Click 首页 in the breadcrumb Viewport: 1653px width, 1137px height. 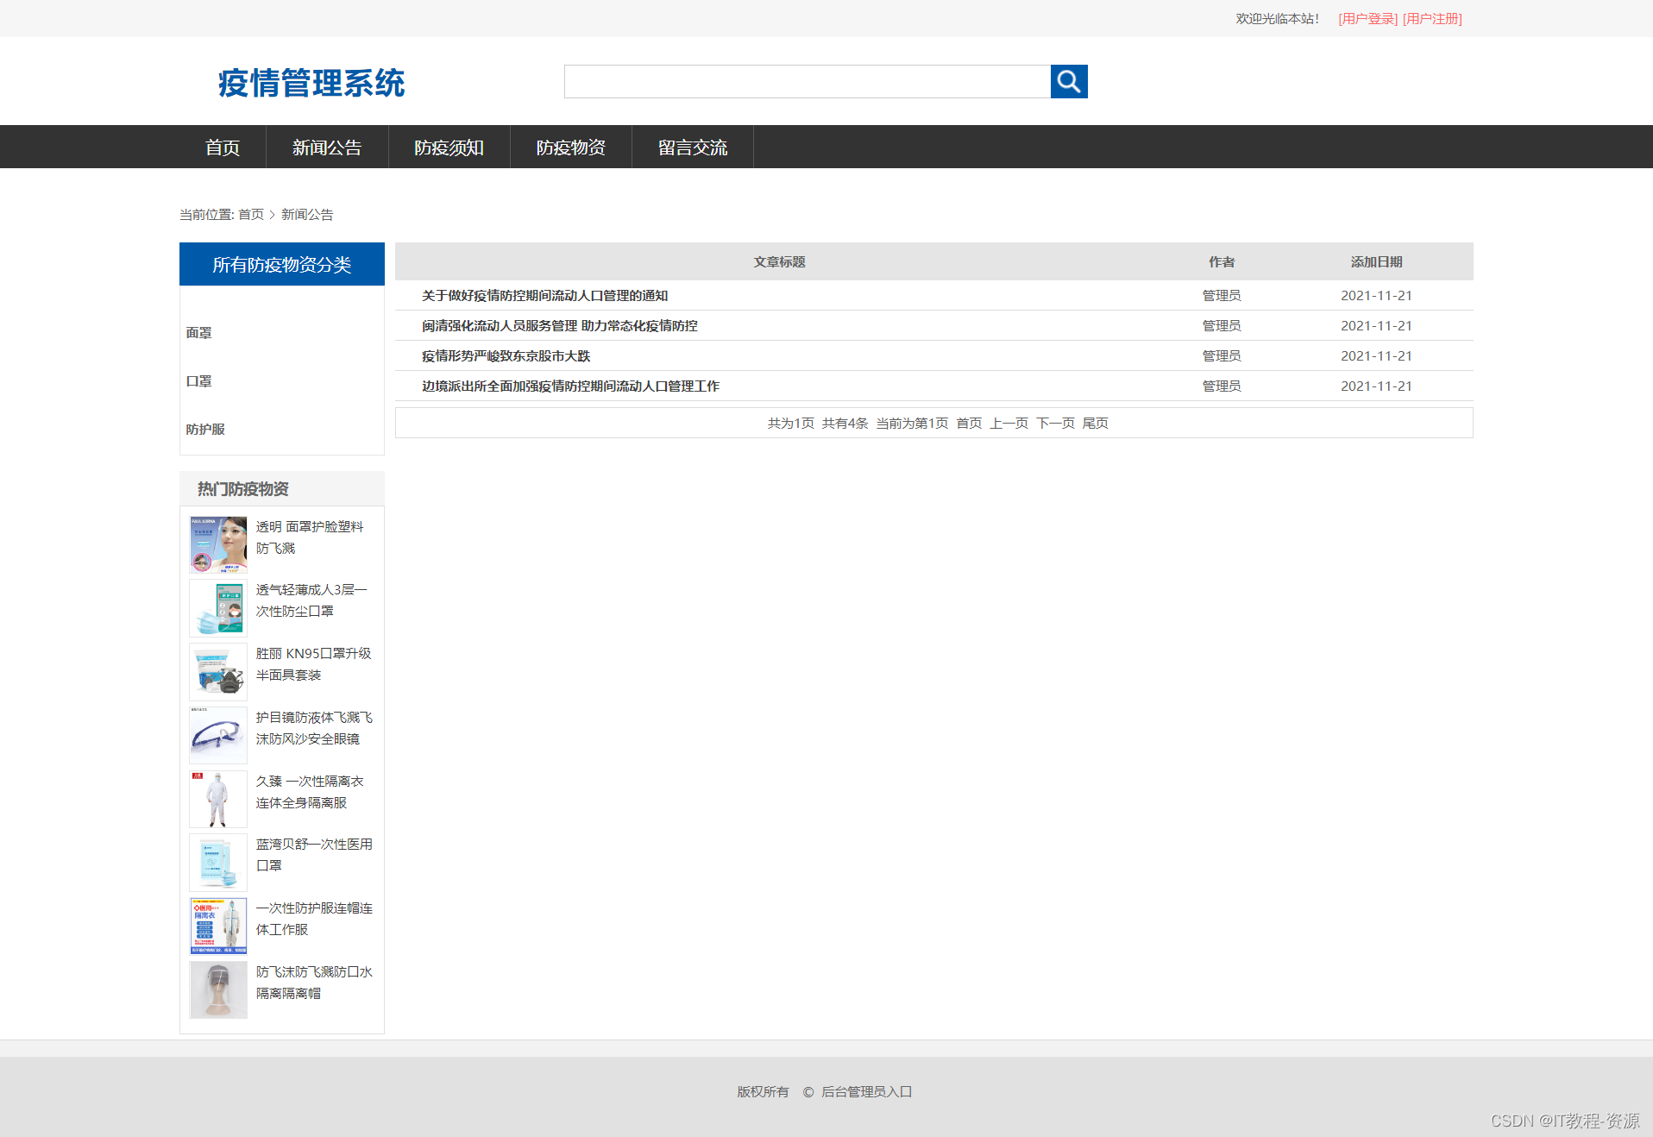251,215
